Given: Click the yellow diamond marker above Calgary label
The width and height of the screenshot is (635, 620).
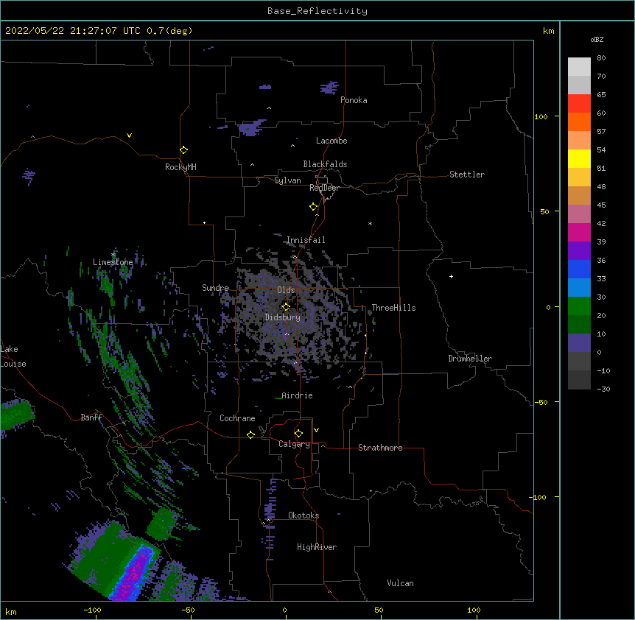Looking at the screenshot, I should [x=298, y=434].
